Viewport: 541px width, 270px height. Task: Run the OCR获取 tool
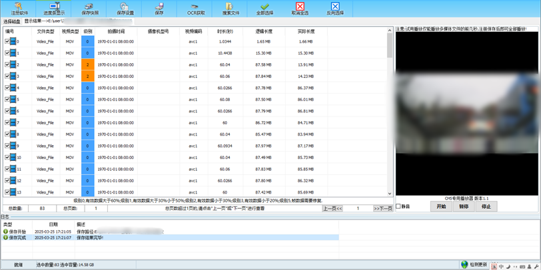(195, 9)
